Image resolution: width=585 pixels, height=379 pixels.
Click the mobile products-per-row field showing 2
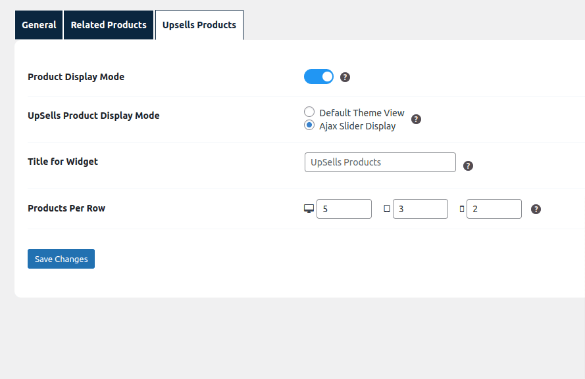coord(494,208)
